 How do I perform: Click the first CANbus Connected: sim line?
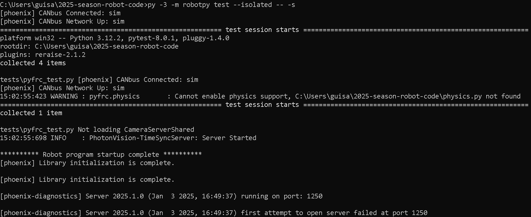tap(60, 13)
